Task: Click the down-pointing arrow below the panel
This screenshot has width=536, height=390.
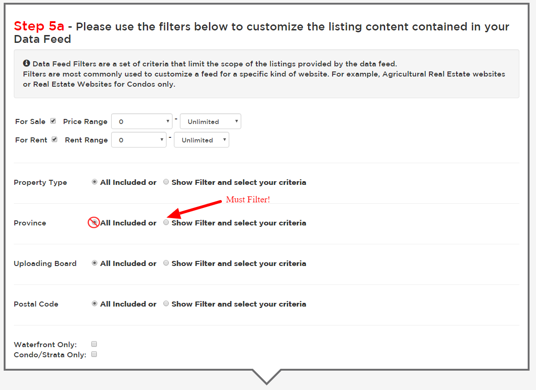Action: click(266, 376)
